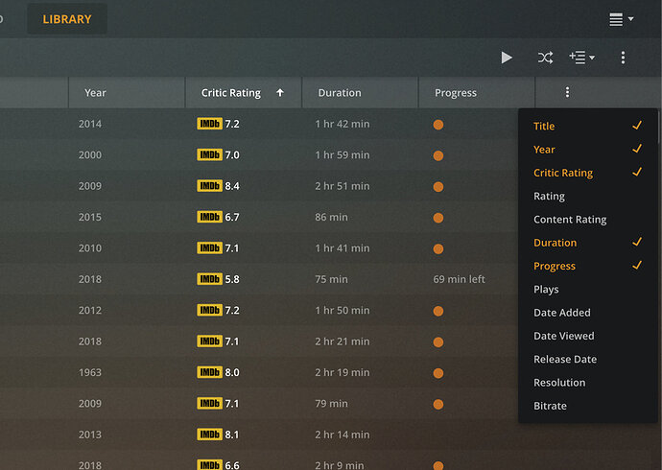This screenshot has width=662, height=470.
Task: Click the '69 min left' progress text
Action: pos(459,279)
